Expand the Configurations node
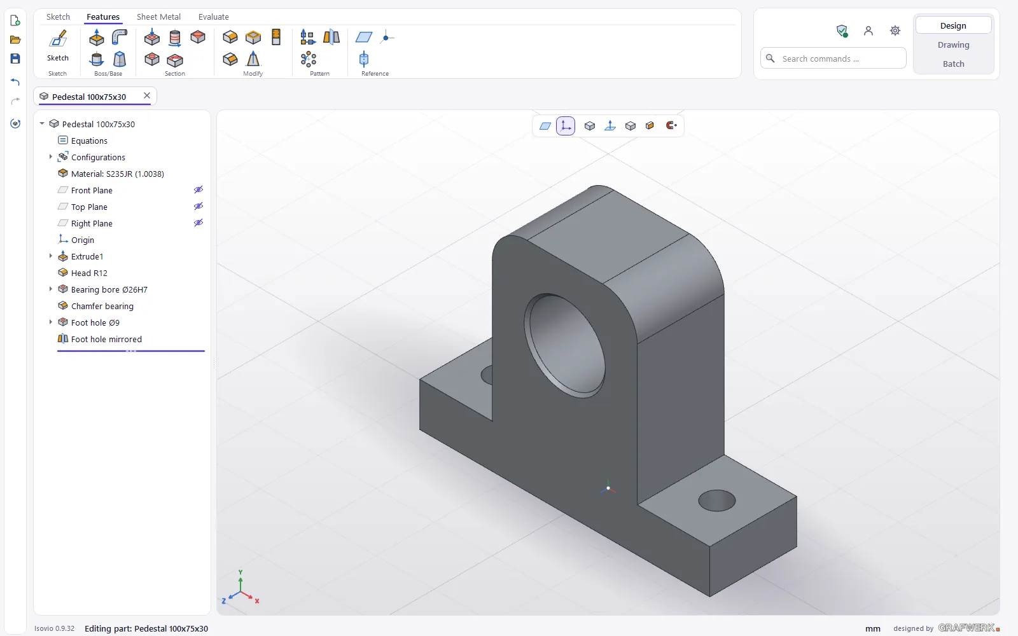Viewport: 1018px width, 636px height. coord(51,156)
